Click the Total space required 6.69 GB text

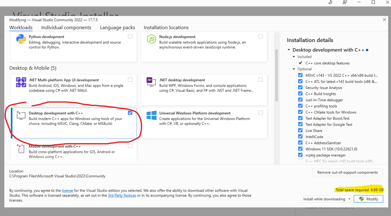coord(359,190)
